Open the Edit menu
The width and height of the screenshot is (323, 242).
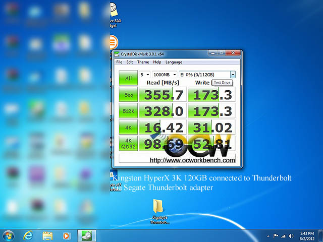[129, 62]
